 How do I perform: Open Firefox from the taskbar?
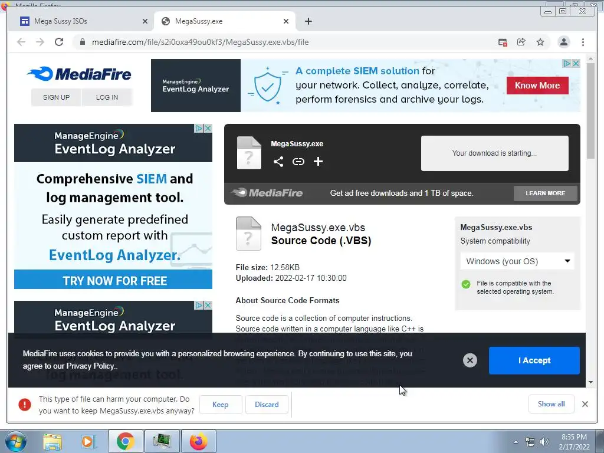coord(198,442)
